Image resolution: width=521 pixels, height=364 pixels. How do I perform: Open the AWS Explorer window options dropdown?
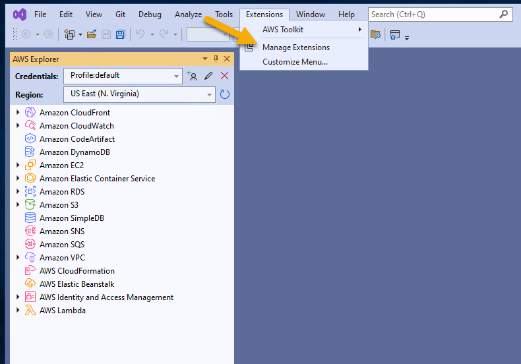tap(205, 59)
